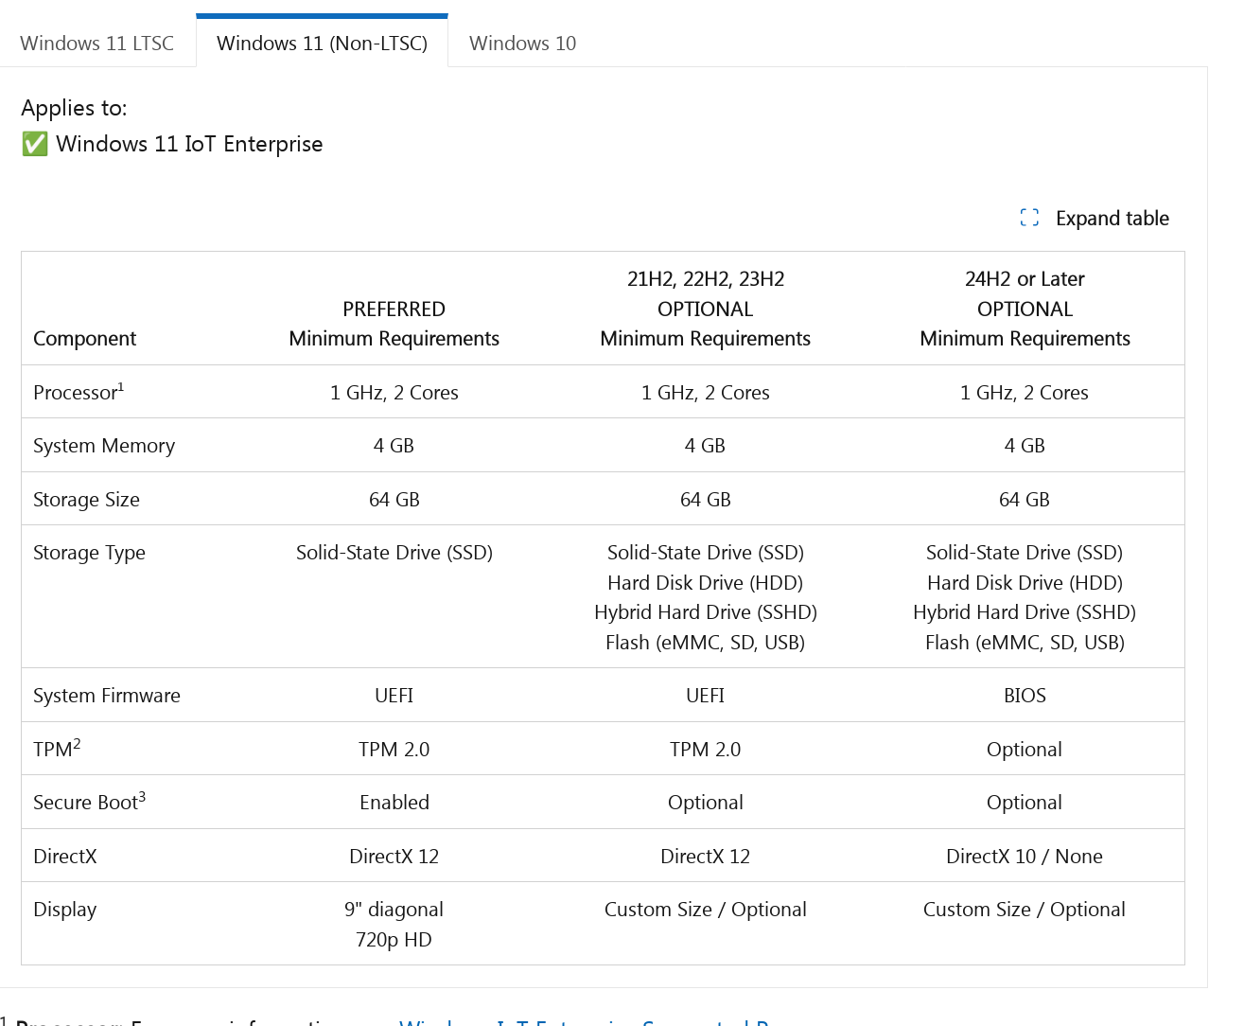Click the 'DirectX' row label
Screen dimensions: 1244x1026
[65, 857]
